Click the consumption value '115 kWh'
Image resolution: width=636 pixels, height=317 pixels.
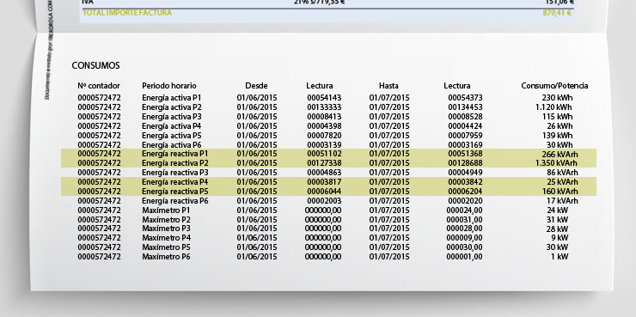[557, 117]
